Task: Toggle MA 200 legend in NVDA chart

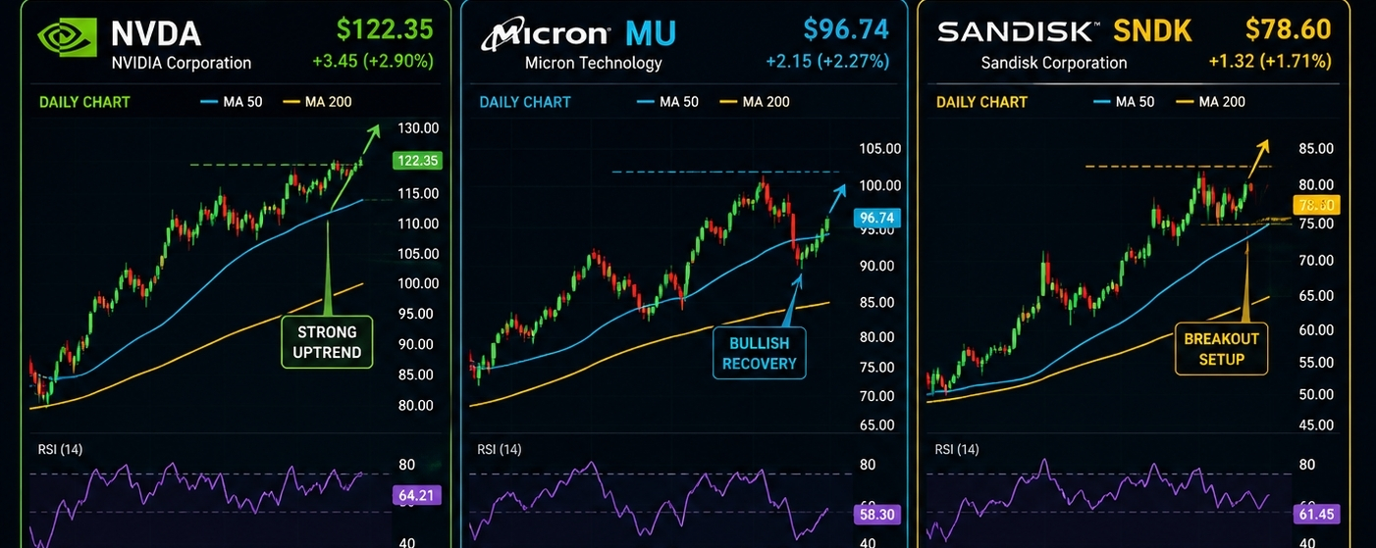Action: coord(317,102)
